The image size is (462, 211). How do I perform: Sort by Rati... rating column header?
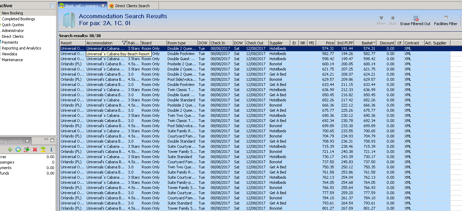[134, 43]
